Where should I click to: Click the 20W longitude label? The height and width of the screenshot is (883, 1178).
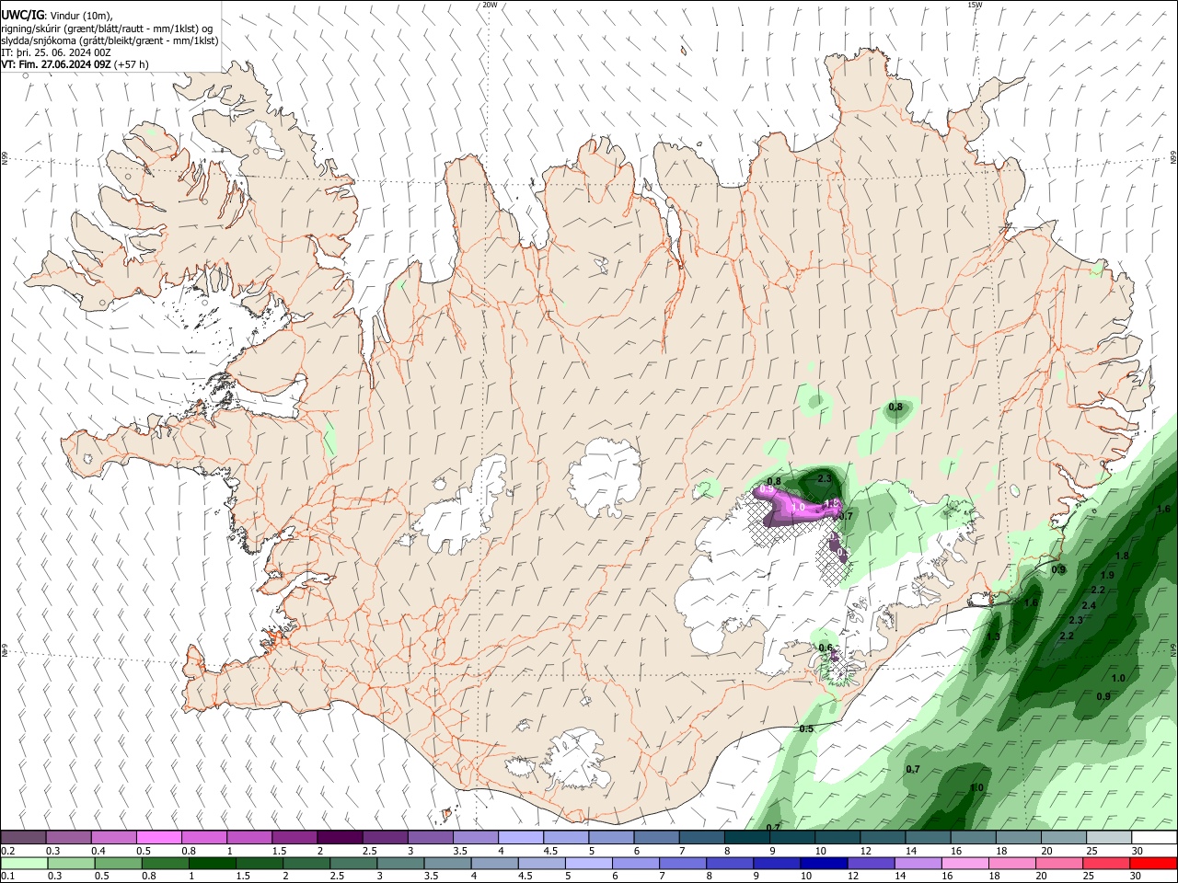pos(490,5)
